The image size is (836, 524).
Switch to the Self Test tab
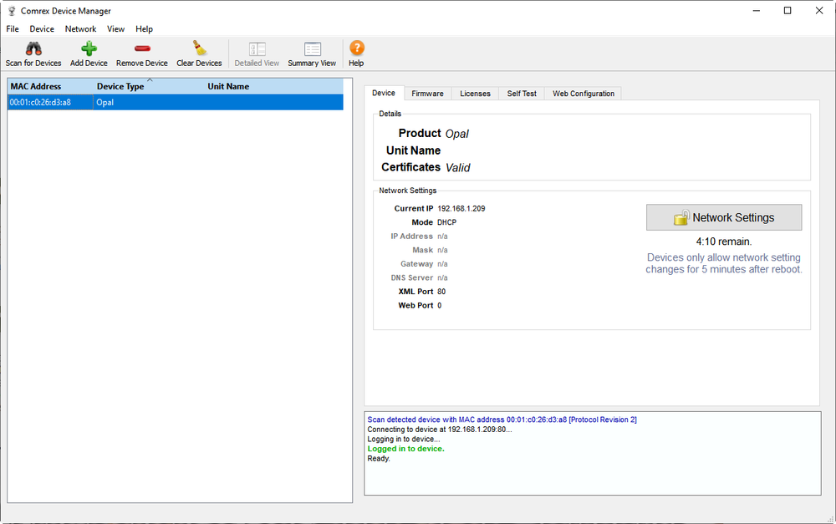pyautogui.click(x=522, y=94)
